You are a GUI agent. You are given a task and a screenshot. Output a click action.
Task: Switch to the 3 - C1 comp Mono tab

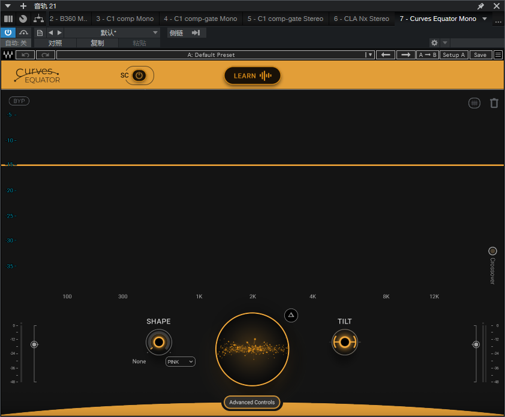125,19
